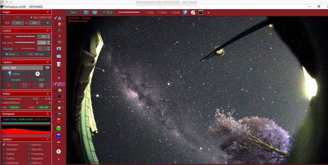The width and height of the screenshot is (328, 165).
Task: Start capture with red play button
Action: tap(10, 85)
